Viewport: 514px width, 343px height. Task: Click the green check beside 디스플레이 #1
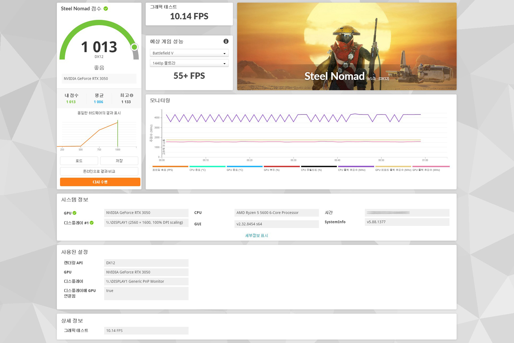coord(92,223)
